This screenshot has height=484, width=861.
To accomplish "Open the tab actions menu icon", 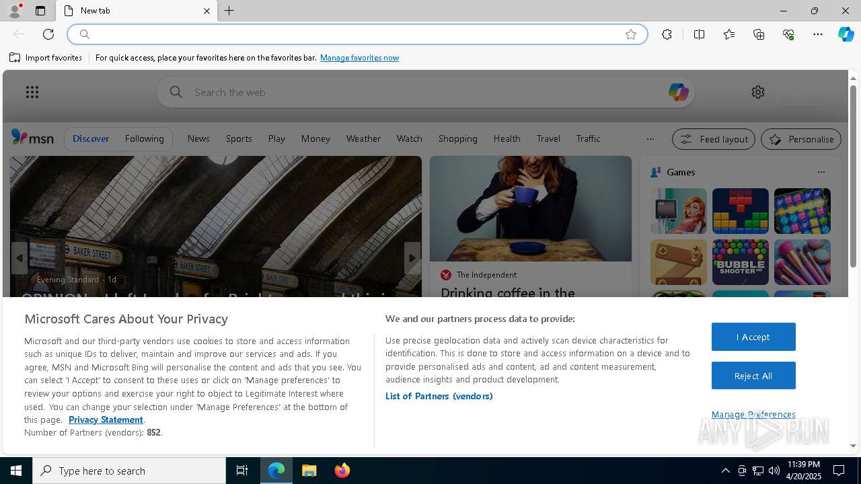I will 40,11.
